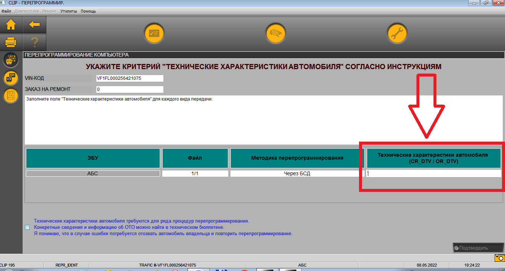The height and width of the screenshot is (271, 505).
Task: Click the ЭБУ column header
Action: (93, 158)
